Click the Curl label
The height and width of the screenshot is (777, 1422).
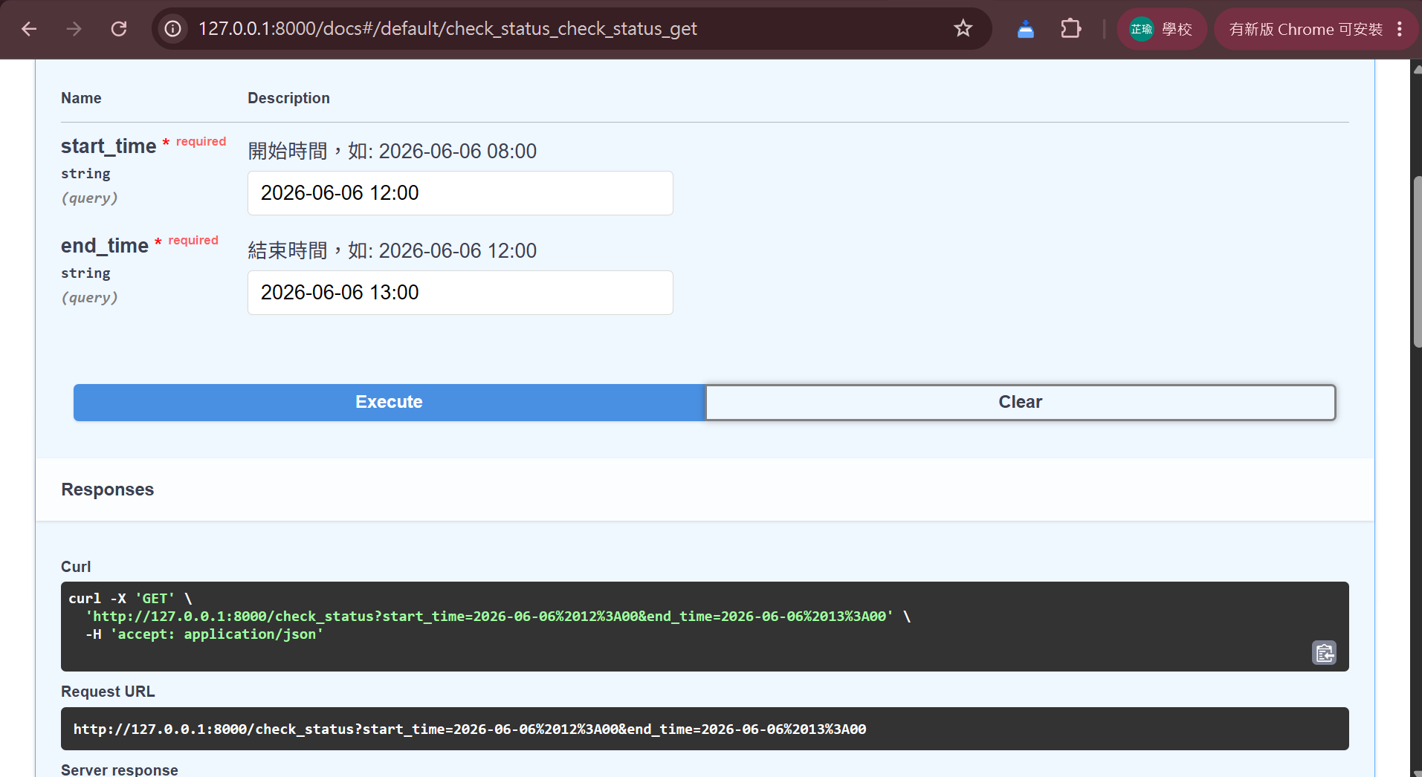click(76, 567)
